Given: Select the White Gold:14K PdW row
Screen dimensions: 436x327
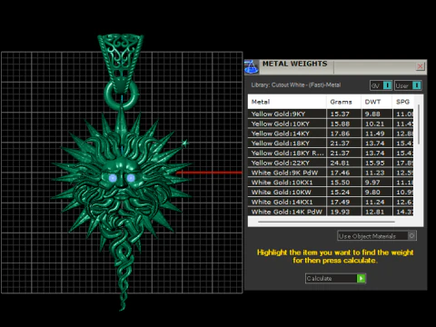Looking at the screenshot, I should pyautogui.click(x=331, y=212).
